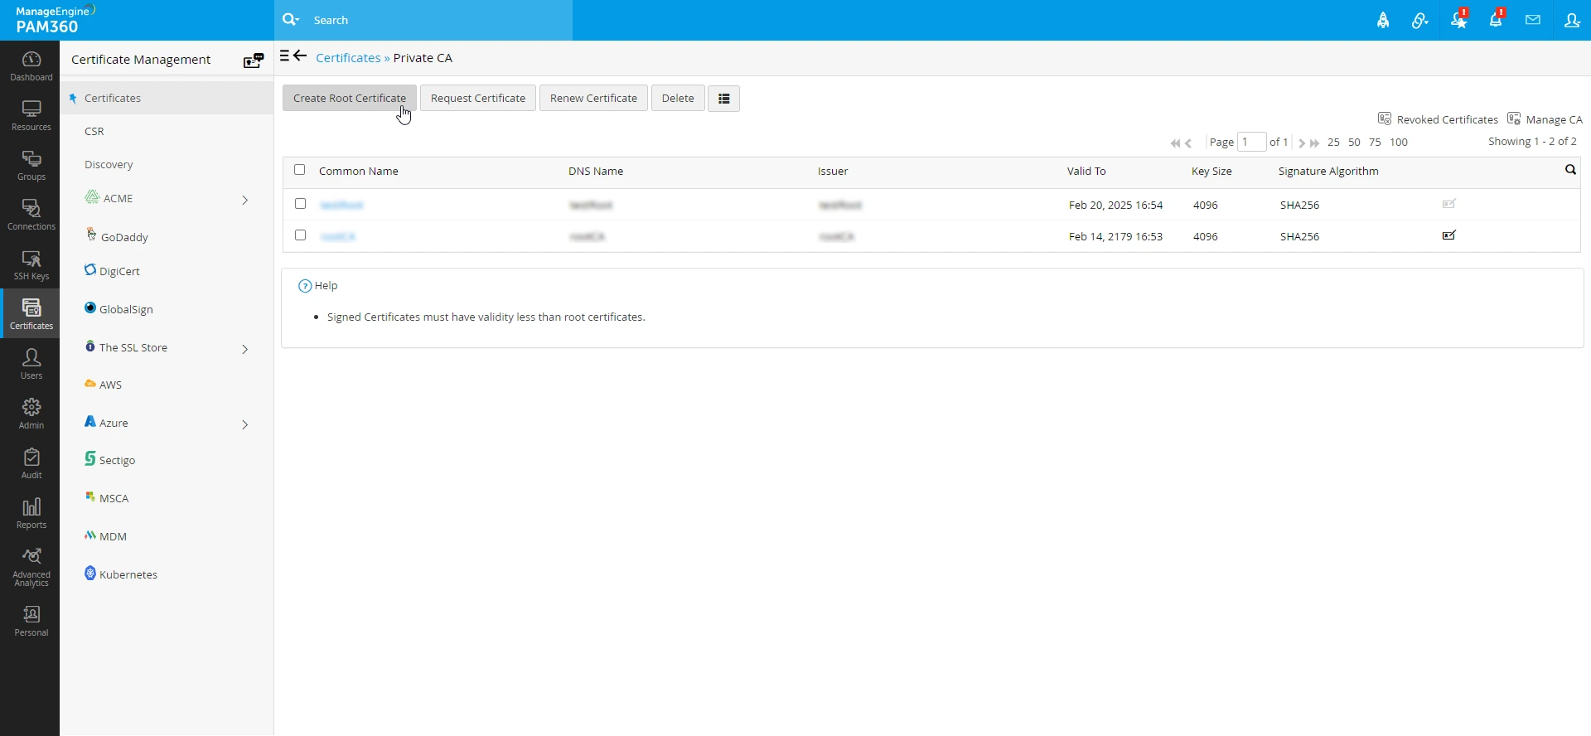This screenshot has width=1591, height=736.
Task: Click the back arrow beside breadcrumb
Action: [x=301, y=56]
